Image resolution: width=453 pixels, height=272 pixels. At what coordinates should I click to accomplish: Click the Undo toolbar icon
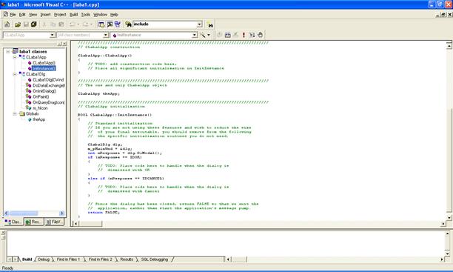click(x=72, y=24)
